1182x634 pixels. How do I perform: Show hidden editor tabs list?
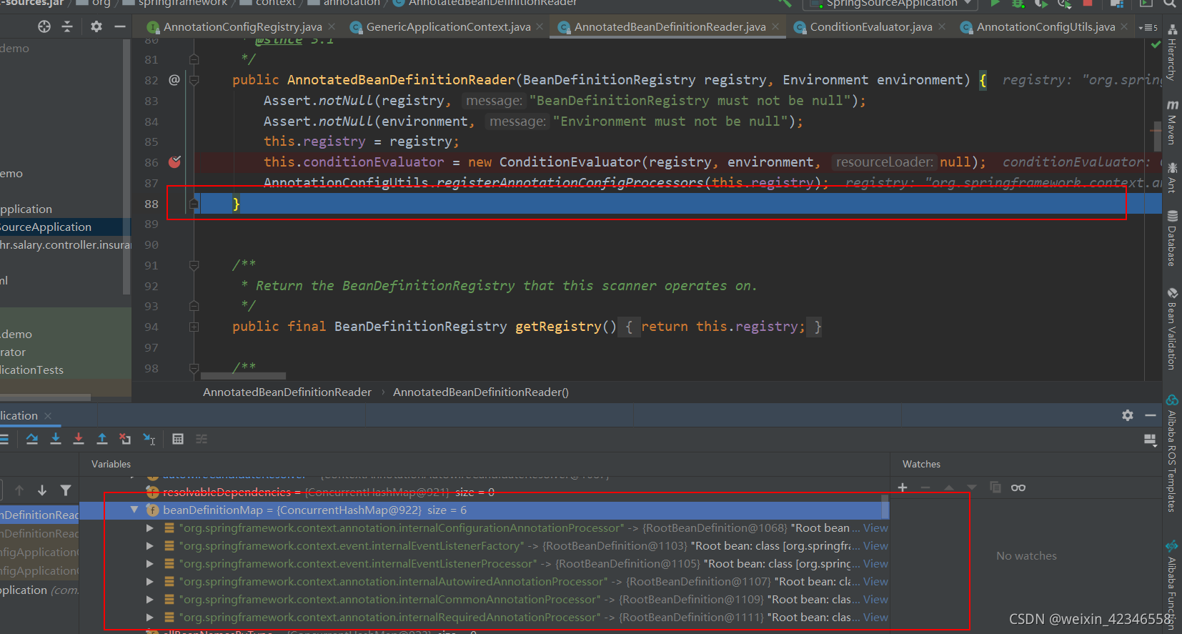pos(1148,27)
